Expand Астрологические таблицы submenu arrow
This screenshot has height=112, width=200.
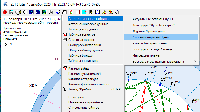(x=121, y=19)
